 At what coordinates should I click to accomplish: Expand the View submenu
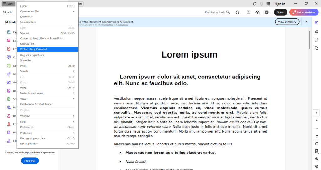point(47,99)
